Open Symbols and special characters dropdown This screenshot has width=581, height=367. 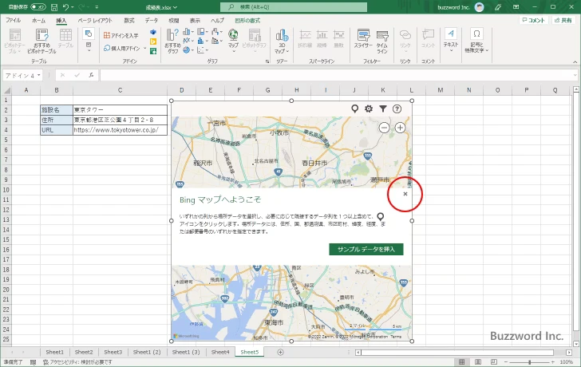tap(476, 40)
